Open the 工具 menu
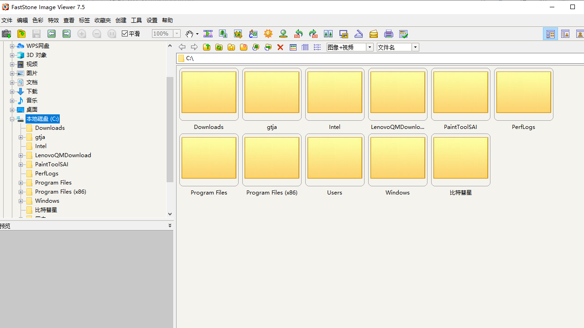This screenshot has height=328, width=584. tap(136, 20)
